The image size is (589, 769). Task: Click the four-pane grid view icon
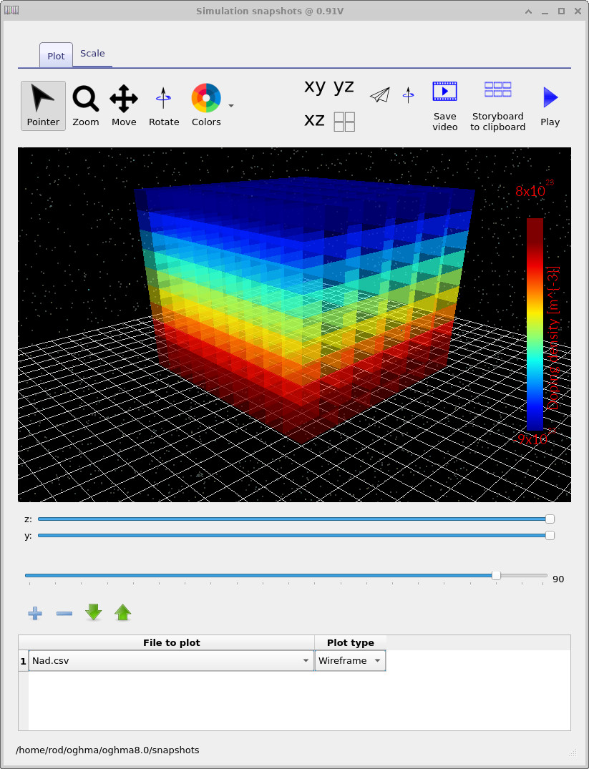pyautogui.click(x=344, y=121)
